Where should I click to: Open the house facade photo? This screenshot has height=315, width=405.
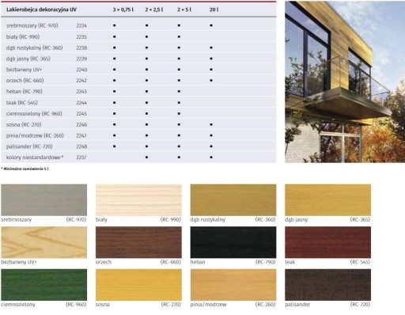click(345, 82)
